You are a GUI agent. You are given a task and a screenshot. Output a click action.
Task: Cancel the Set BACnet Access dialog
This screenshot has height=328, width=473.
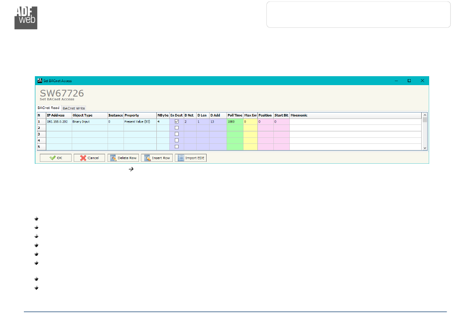89,158
